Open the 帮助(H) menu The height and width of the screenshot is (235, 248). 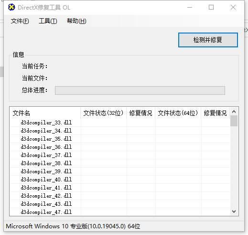click(x=76, y=21)
